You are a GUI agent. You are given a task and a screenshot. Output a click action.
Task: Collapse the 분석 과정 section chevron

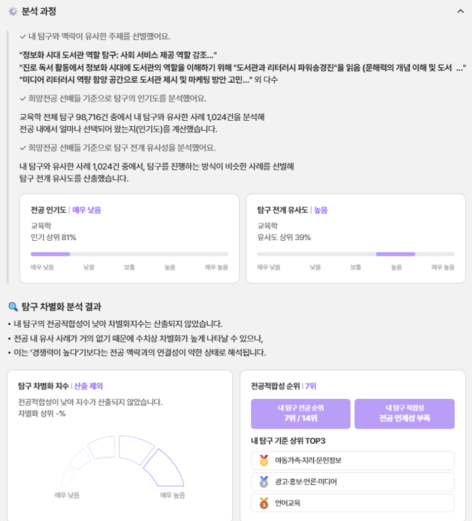tap(460, 12)
